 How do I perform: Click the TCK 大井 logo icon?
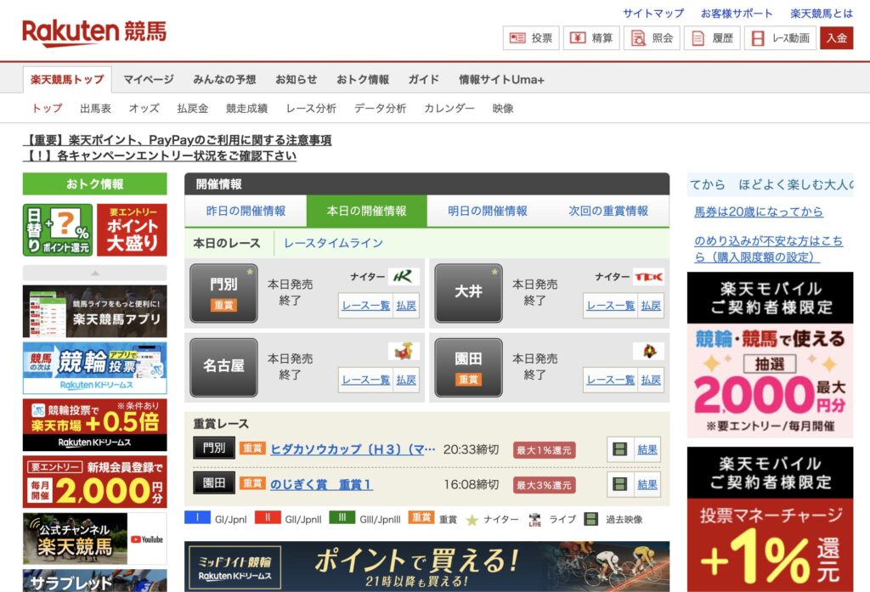[648, 276]
